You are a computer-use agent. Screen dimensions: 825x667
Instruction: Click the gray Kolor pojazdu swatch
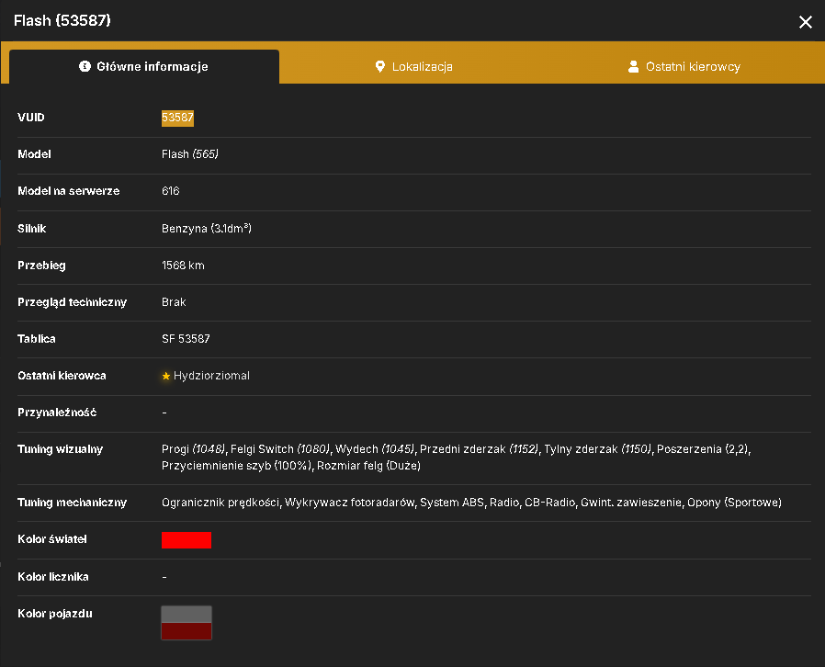pyautogui.click(x=186, y=615)
